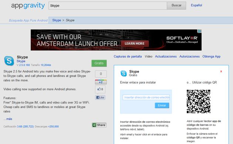This screenshot has width=233, height=144.
Task: Open the Skype developer link under the title
Action: coord(21,61)
